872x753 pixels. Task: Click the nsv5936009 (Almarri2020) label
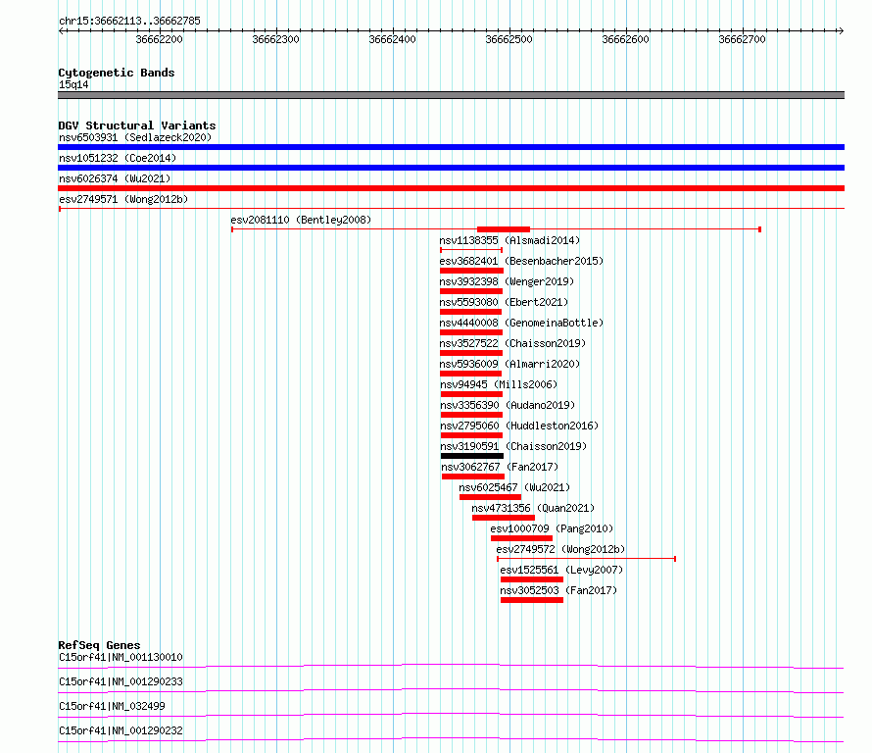pyautogui.click(x=509, y=364)
